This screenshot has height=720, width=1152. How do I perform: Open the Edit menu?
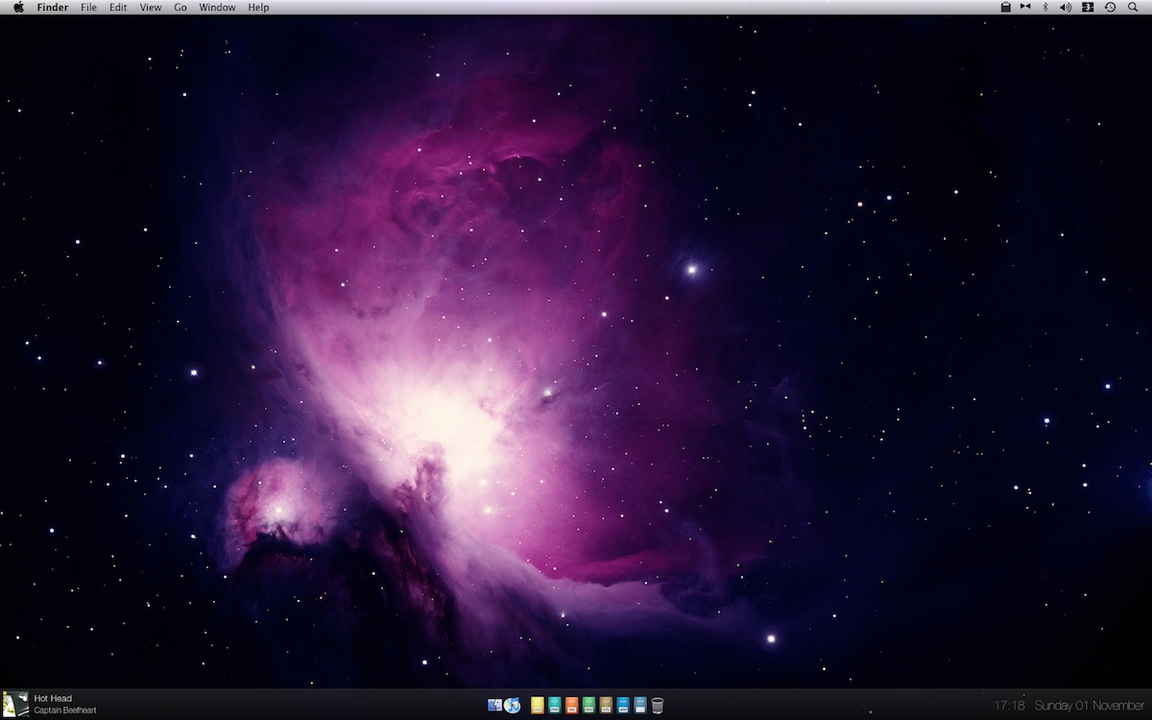click(118, 7)
